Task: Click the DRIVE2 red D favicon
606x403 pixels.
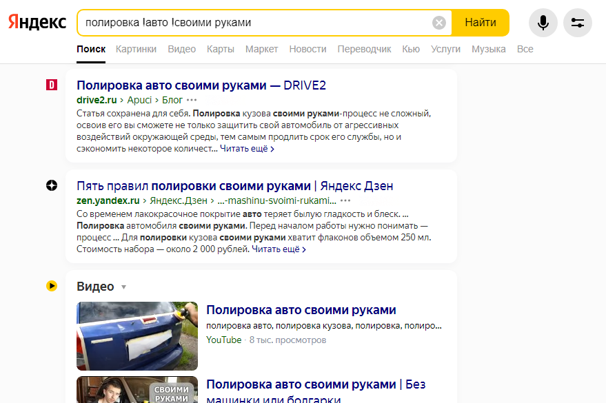Action: (x=52, y=85)
